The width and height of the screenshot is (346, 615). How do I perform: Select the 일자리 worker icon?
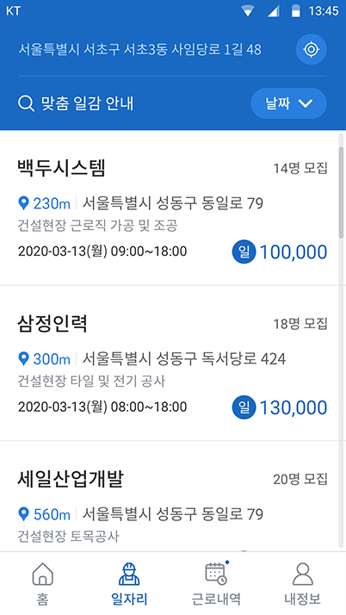click(129, 575)
